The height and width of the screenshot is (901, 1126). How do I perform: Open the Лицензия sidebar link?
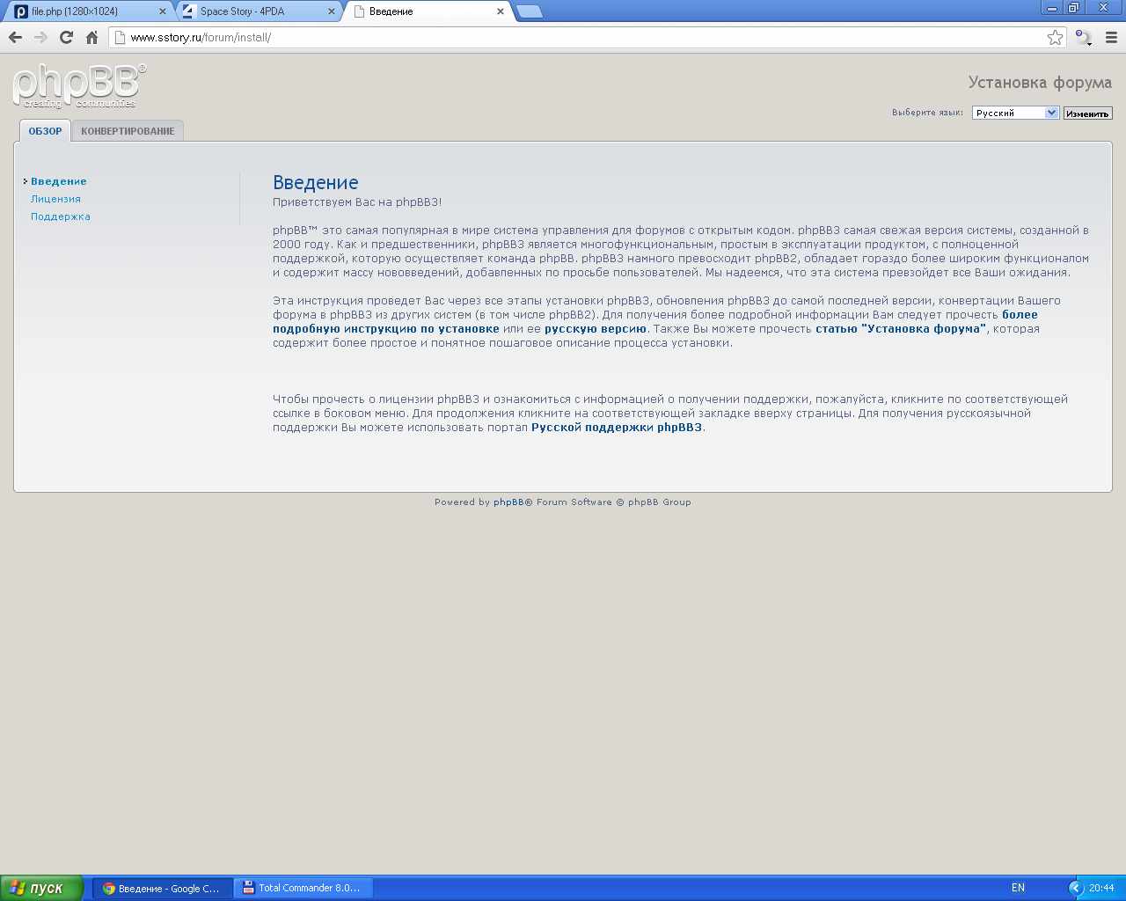(55, 199)
